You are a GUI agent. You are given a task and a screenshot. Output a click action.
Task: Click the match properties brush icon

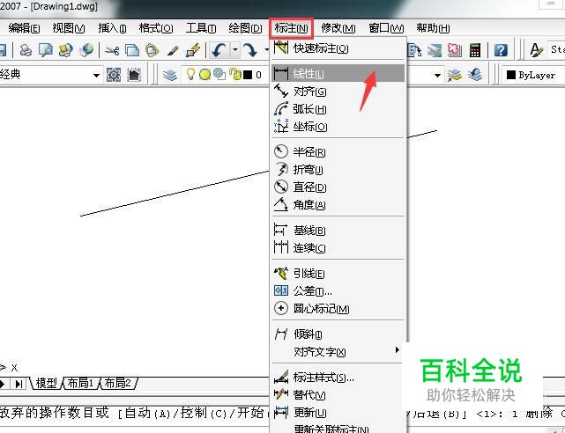pyautogui.click(x=172, y=50)
